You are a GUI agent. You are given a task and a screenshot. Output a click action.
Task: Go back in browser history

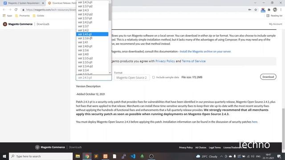click(4, 10)
